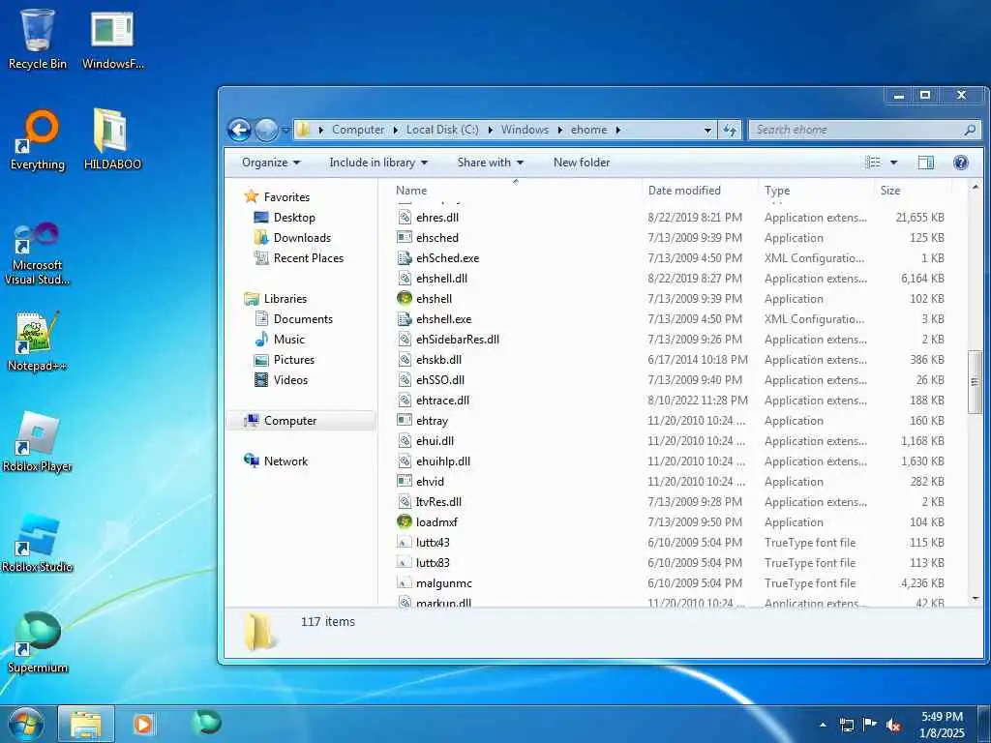Click the network tray icon
This screenshot has height=743, width=991.
pyautogui.click(x=846, y=725)
